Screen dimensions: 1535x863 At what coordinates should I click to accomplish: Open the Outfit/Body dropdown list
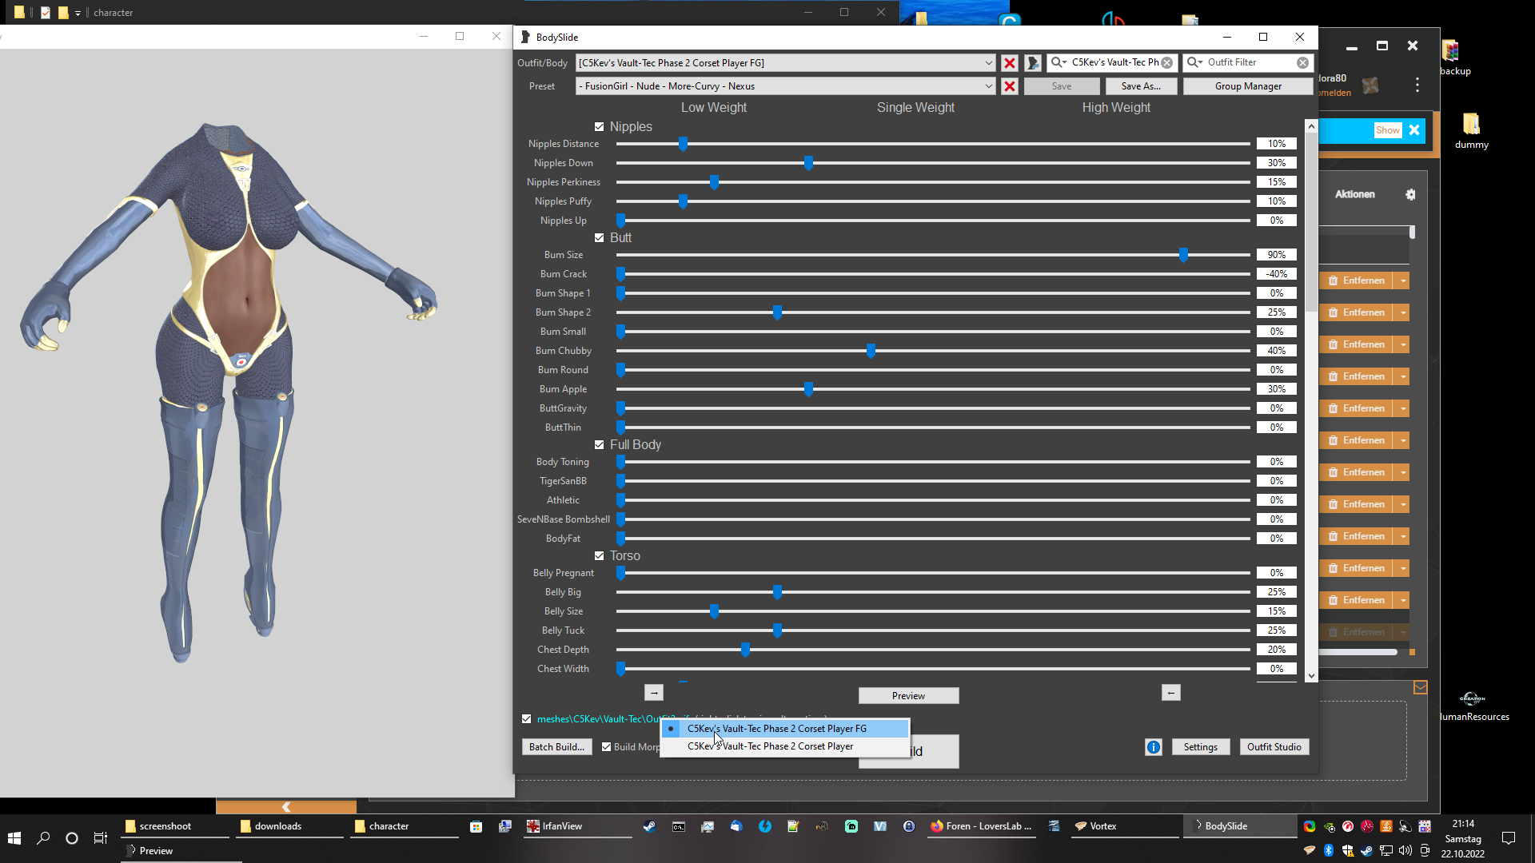989,63
